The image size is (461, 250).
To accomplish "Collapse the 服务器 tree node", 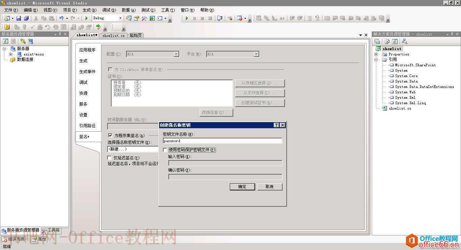I will [4, 49].
